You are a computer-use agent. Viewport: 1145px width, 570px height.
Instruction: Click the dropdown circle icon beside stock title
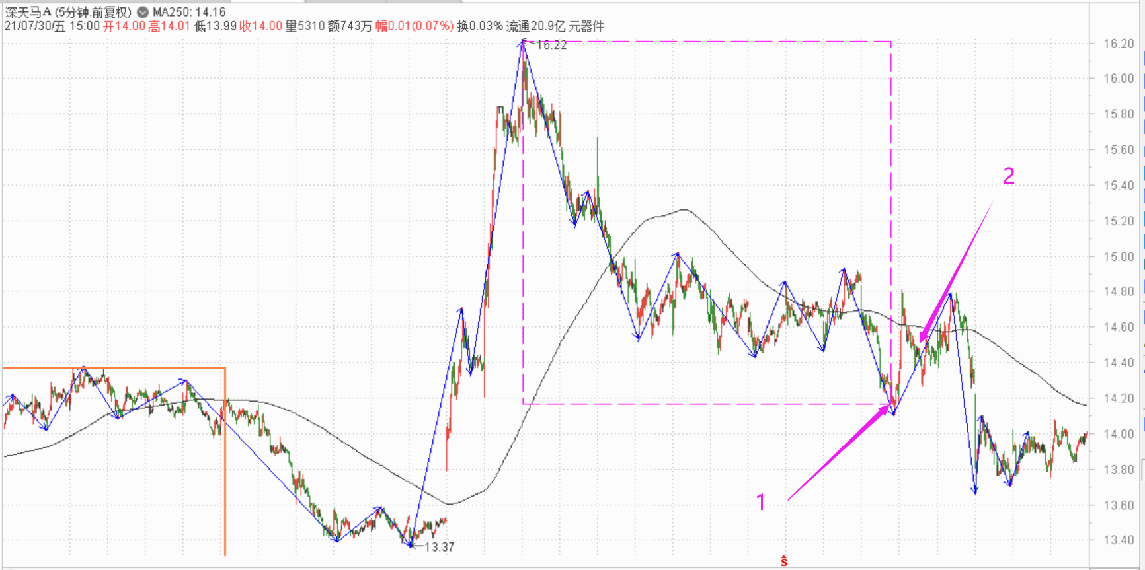coord(143,12)
